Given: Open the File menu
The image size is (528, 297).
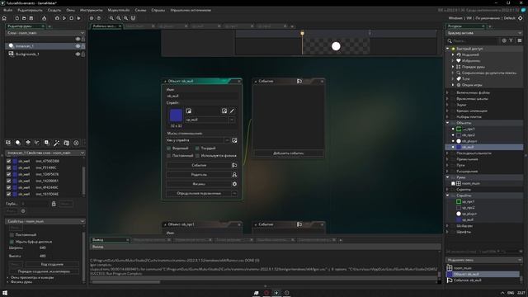Looking at the screenshot, I should point(7,10).
